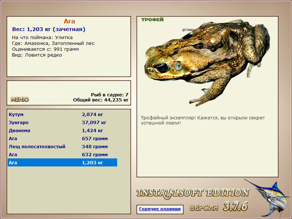Viewport: 292px width, 219px height.
Task: Click the Общий вес: 44,235 кг text
Action: (101, 100)
